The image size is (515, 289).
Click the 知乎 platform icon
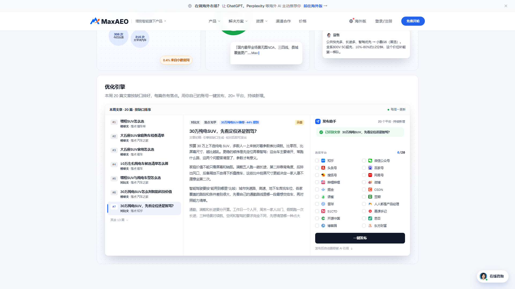(x=323, y=161)
